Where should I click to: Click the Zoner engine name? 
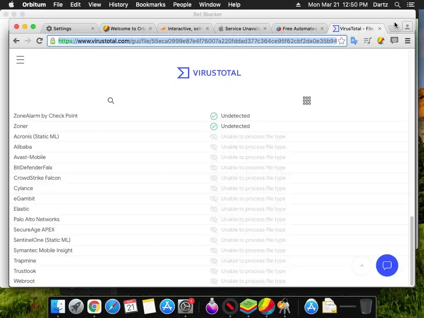21,126
